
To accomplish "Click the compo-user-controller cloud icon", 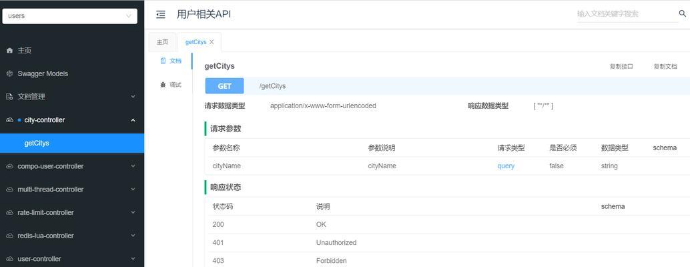I will pyautogui.click(x=10, y=166).
